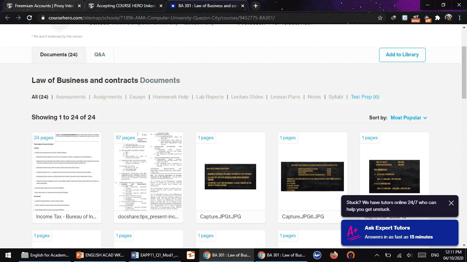Bookmark this page with the star icon
The height and width of the screenshot is (262, 467).
(x=380, y=18)
